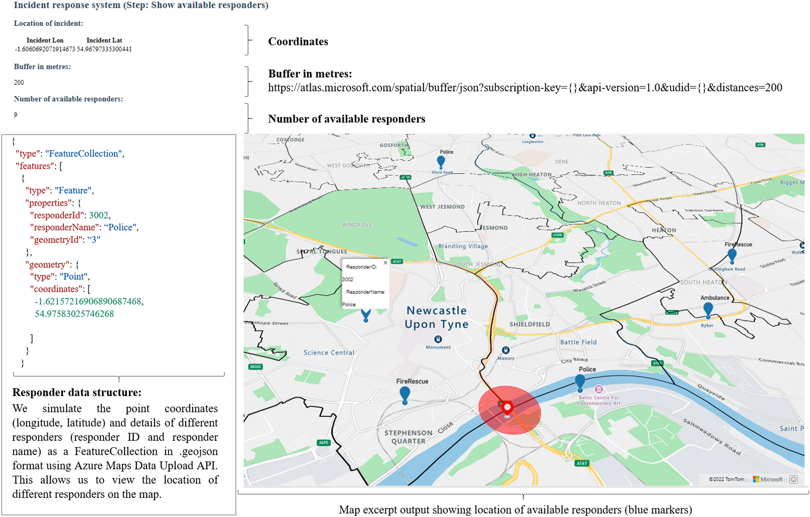Click the TomTom copyright link
This screenshot has width=810, height=517.
point(726,479)
